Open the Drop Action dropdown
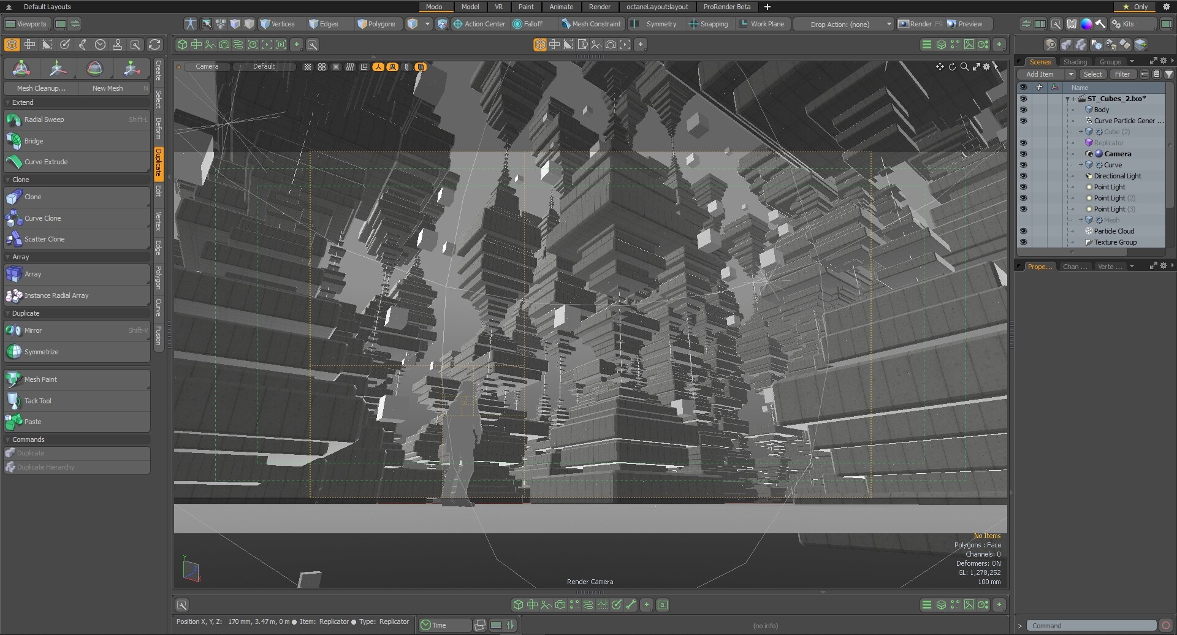This screenshot has height=635, width=1177. pos(844,24)
